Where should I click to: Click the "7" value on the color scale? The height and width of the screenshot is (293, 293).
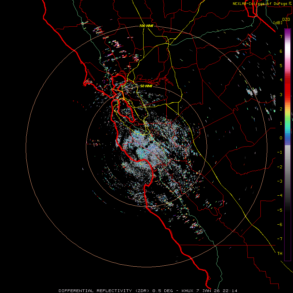(281, 36)
